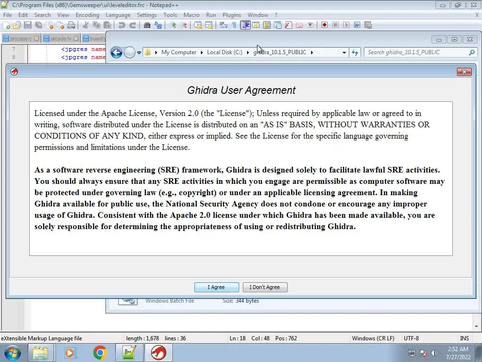The height and width of the screenshot is (362, 482).
Task: Click the I Don't Agree button
Action: coord(265,287)
